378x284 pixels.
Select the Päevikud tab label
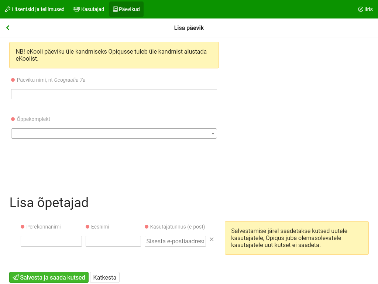click(129, 9)
